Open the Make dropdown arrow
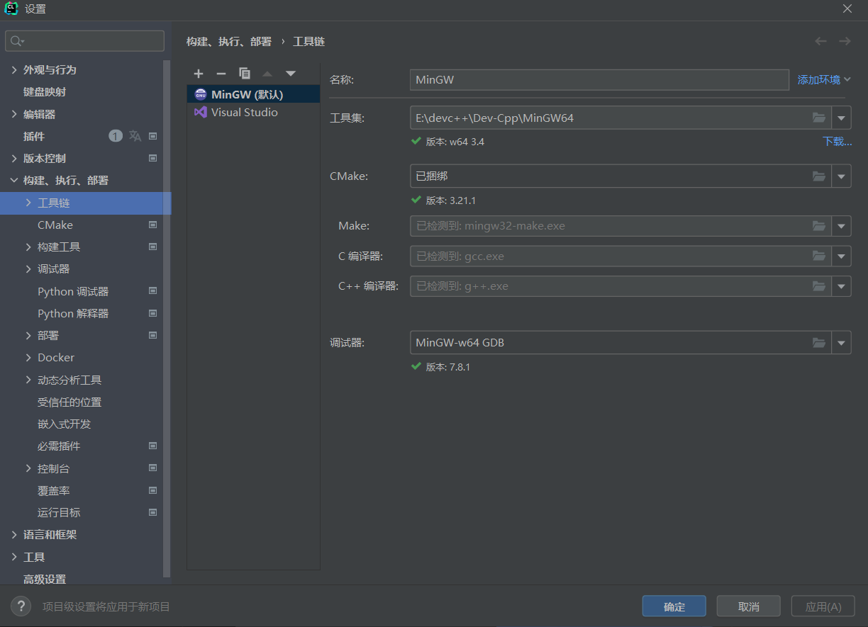868x627 pixels. (x=842, y=226)
